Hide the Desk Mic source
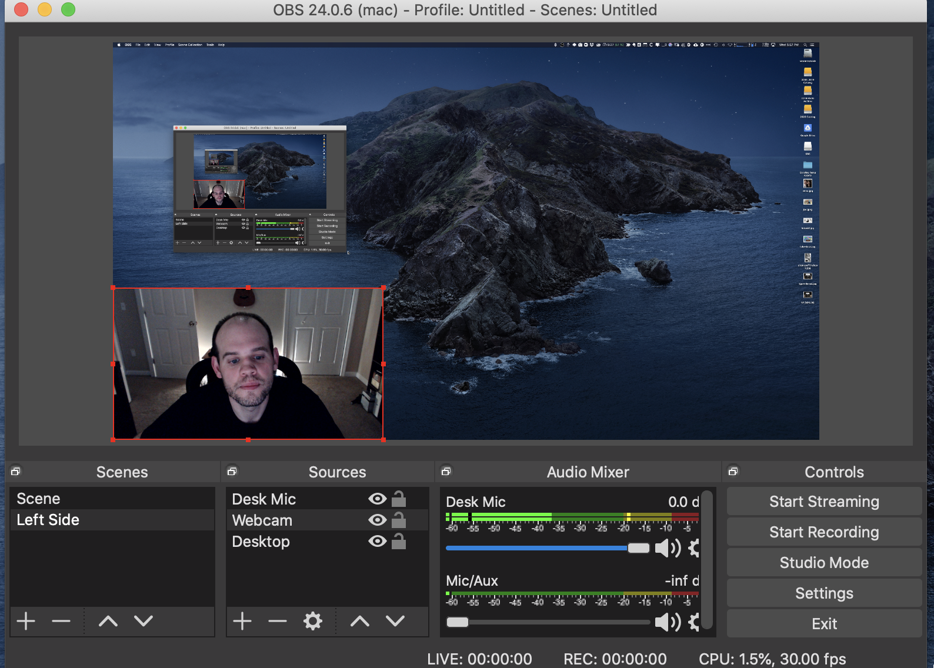The image size is (934, 668). coord(377,499)
